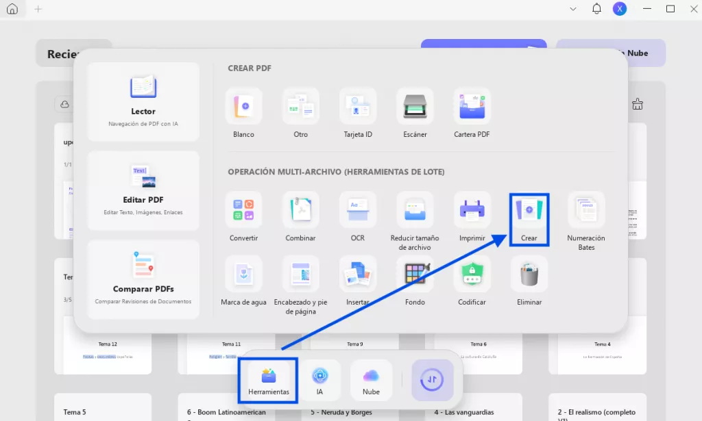Open Numeración Bates tool
702x421 pixels.
tap(586, 221)
